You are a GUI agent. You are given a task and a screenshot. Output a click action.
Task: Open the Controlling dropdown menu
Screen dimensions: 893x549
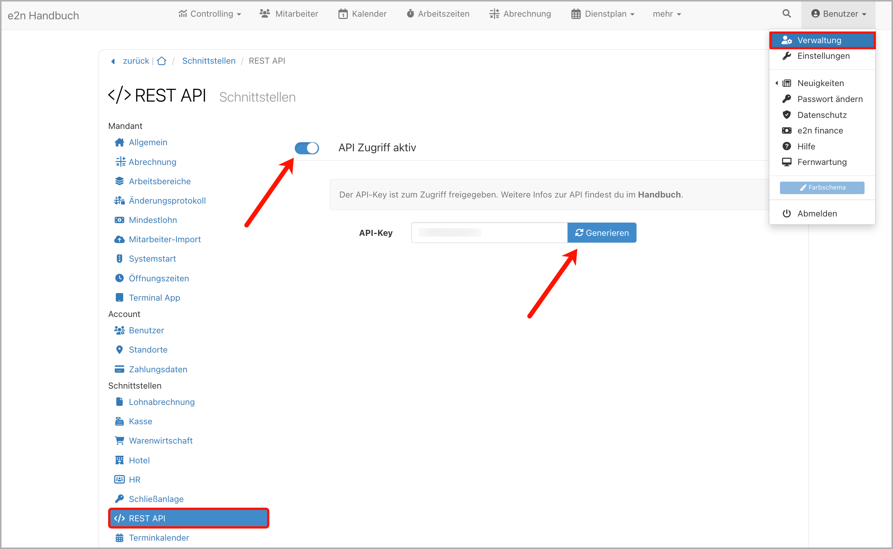click(210, 14)
